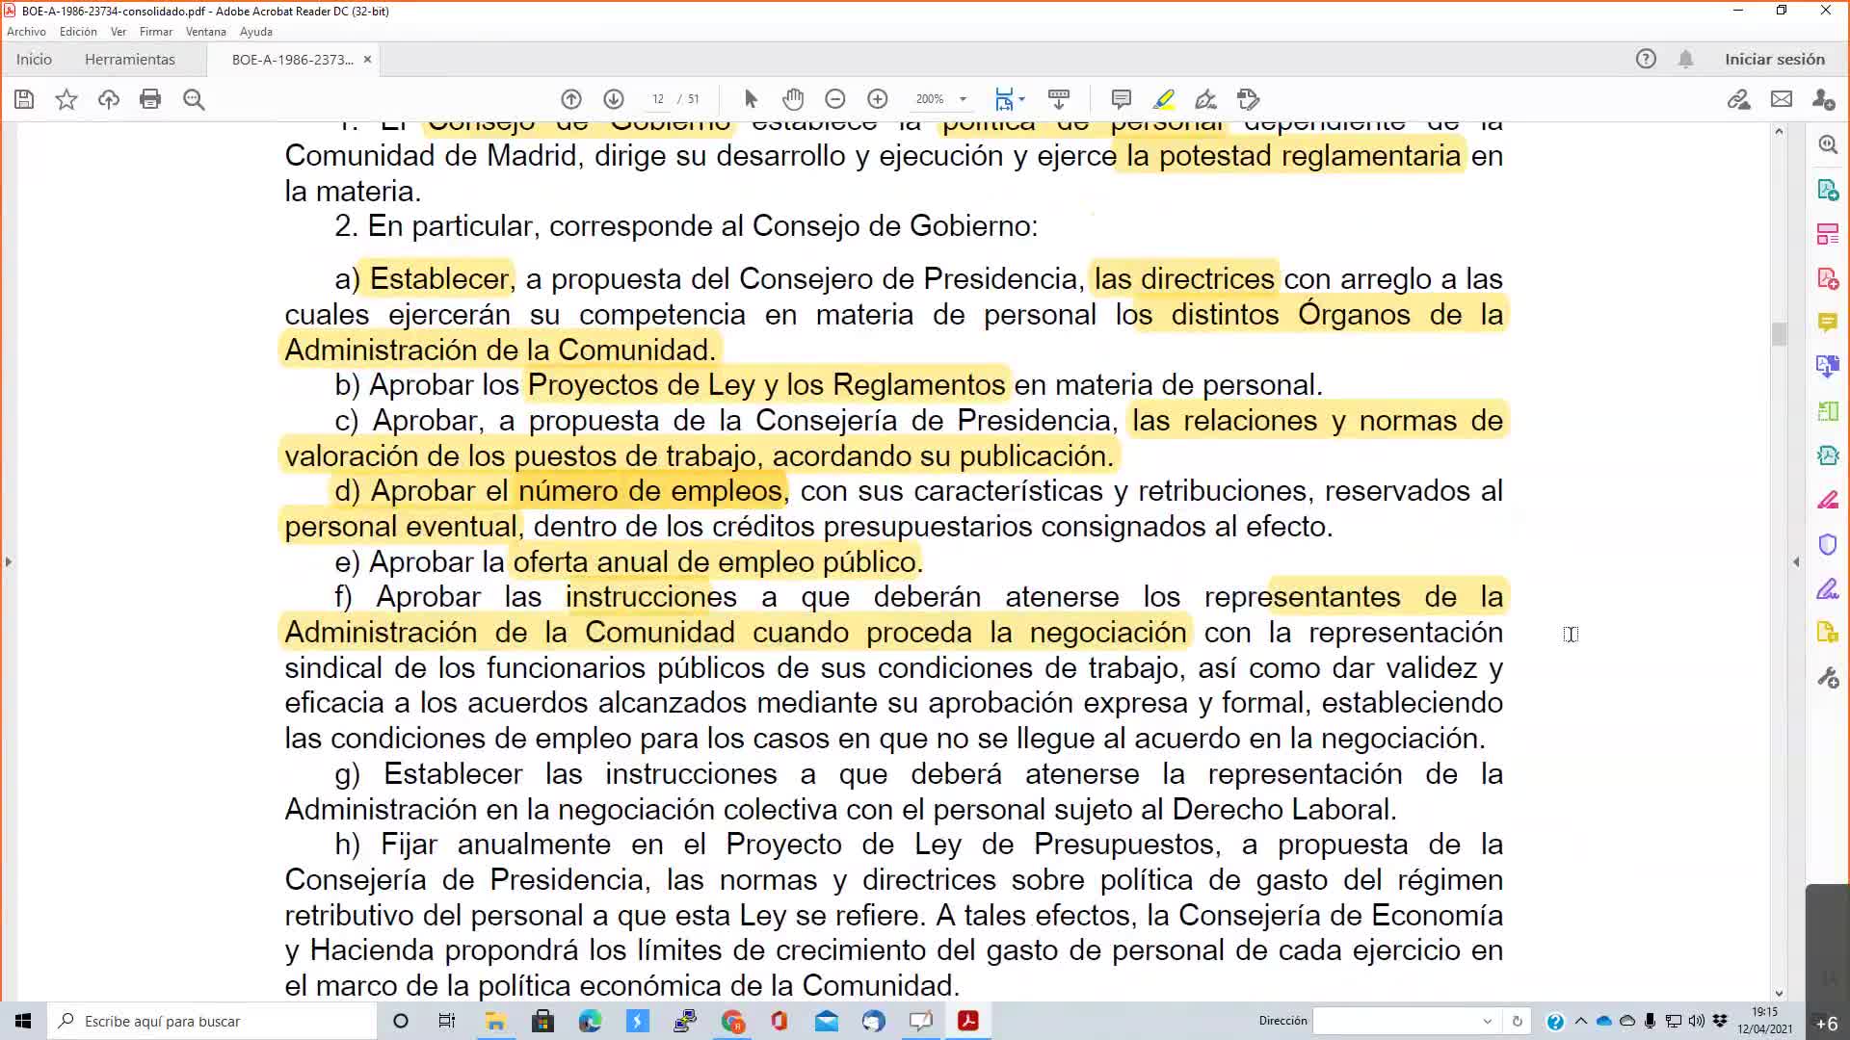Open Fill and Sign tool in right pane
Screen dimensions: 1850x1040
tap(1828, 588)
